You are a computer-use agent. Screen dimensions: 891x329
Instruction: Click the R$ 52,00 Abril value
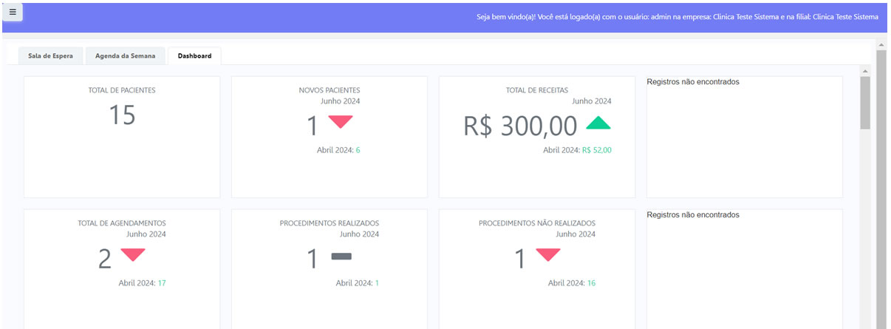click(x=597, y=150)
